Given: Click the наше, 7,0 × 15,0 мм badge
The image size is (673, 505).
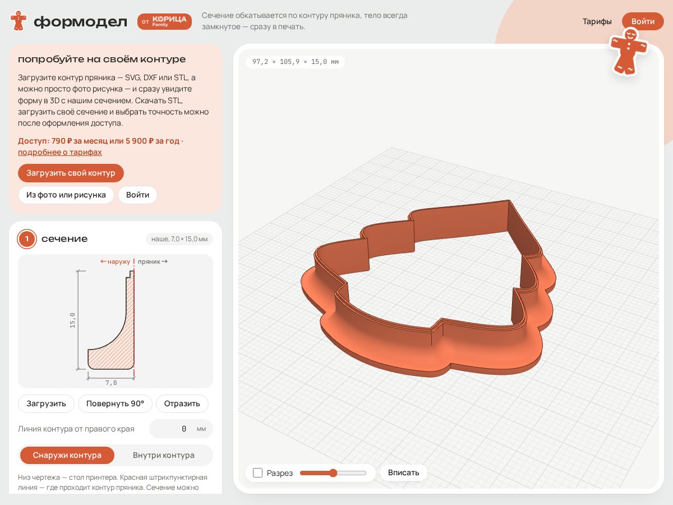Looking at the screenshot, I should pyautogui.click(x=179, y=239).
